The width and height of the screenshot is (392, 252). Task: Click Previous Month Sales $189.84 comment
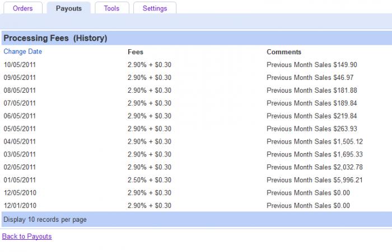click(312, 103)
